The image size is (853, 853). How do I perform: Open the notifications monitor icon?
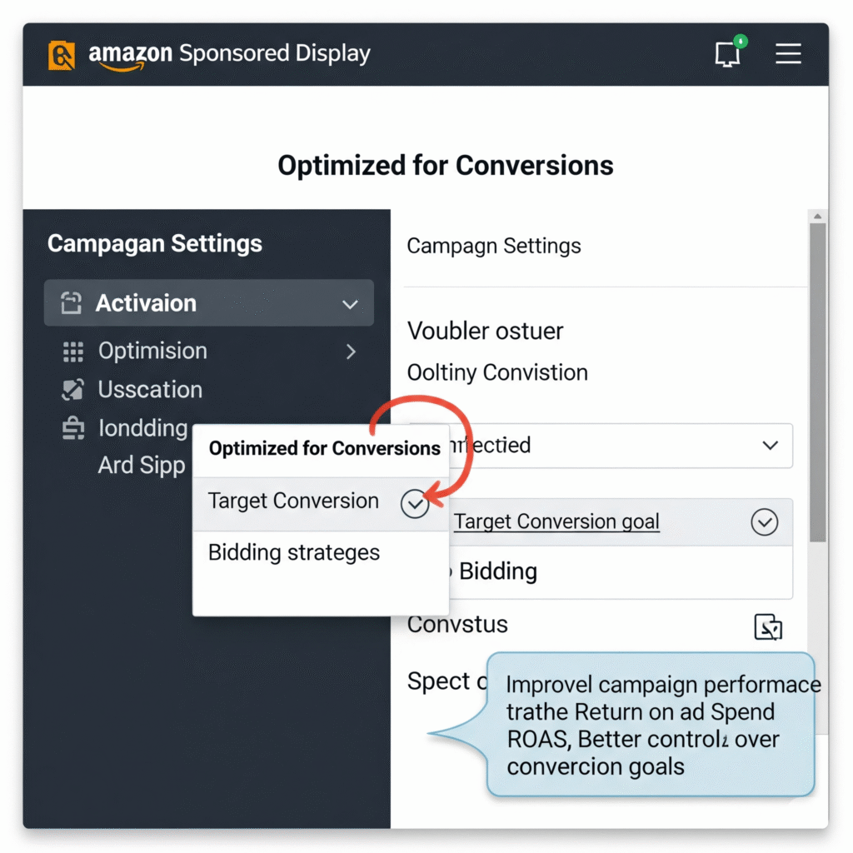coord(727,54)
